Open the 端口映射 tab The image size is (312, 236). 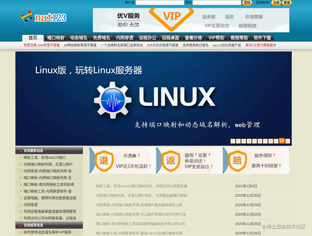(56, 38)
